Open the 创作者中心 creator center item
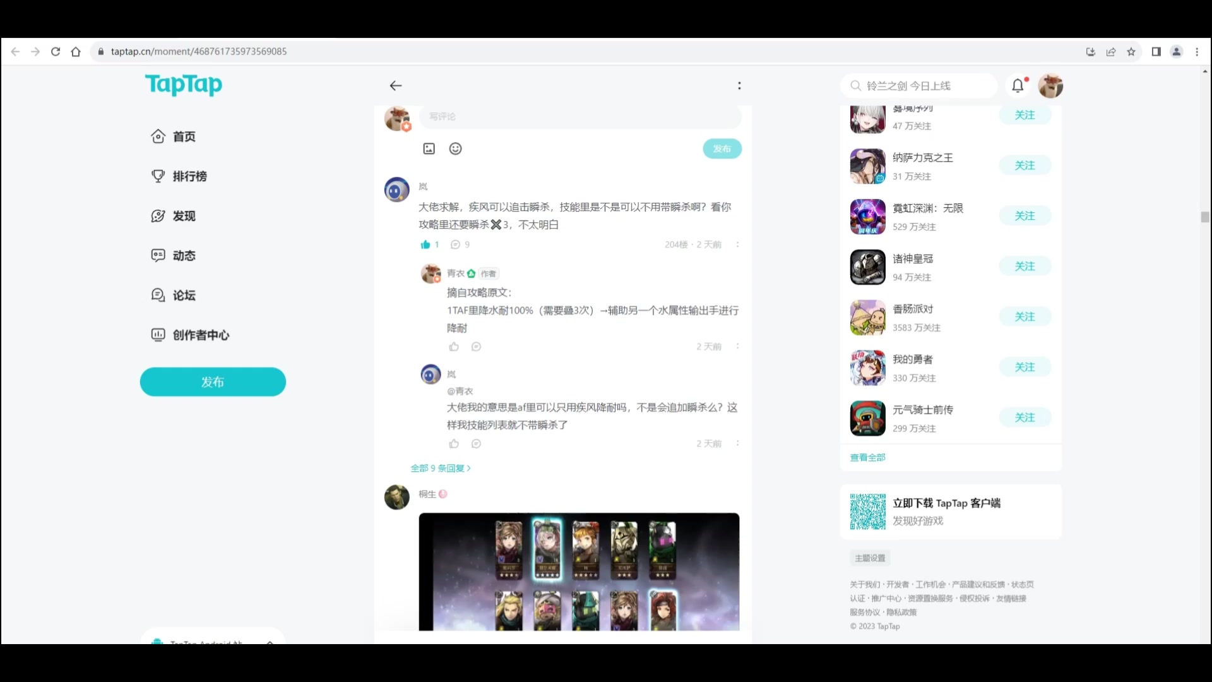 coord(190,335)
